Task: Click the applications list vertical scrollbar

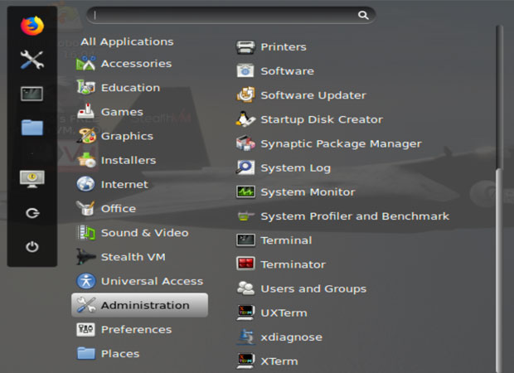Action: [499, 199]
